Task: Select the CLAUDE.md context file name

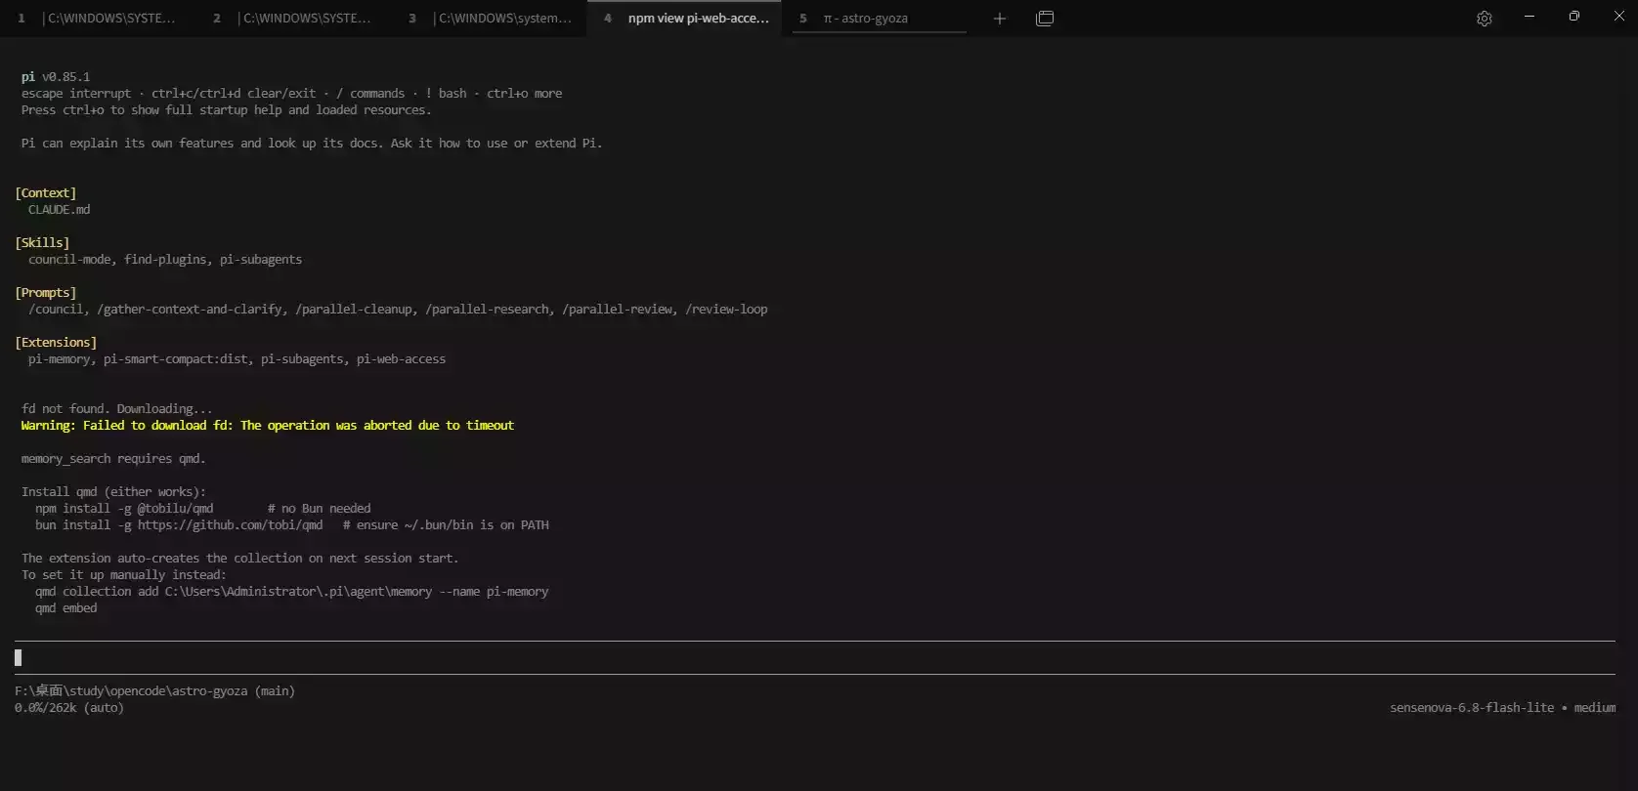Action: [x=60, y=210]
